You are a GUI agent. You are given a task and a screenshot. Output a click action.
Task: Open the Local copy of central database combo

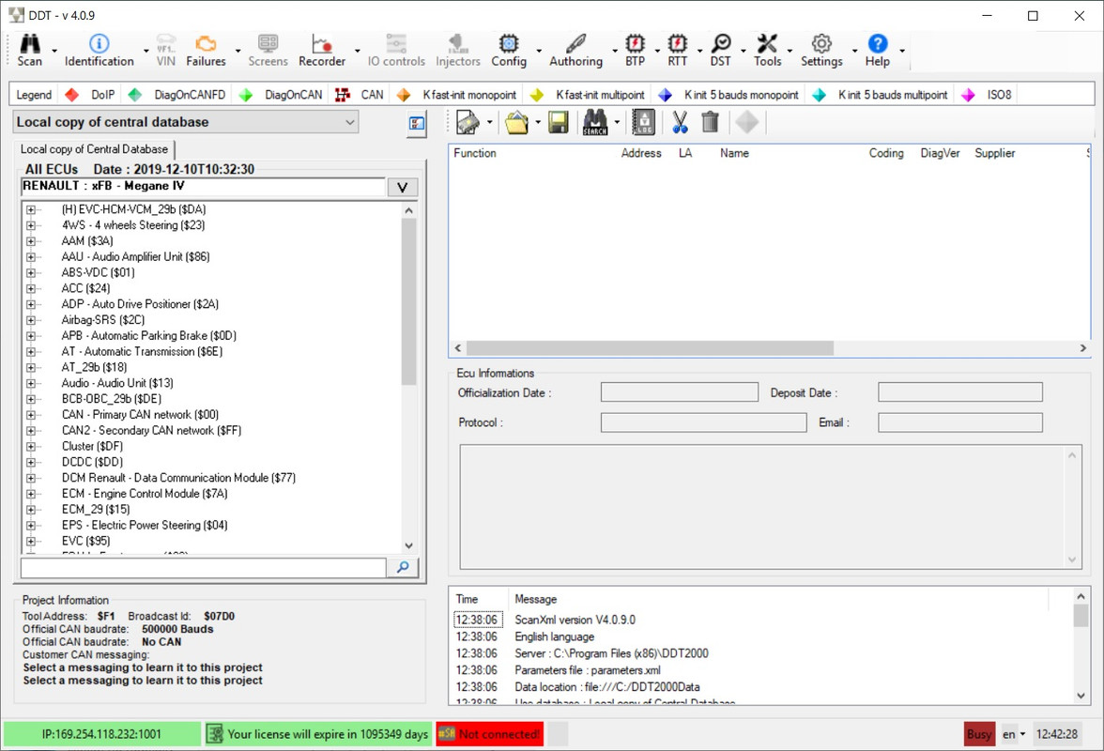click(x=186, y=122)
